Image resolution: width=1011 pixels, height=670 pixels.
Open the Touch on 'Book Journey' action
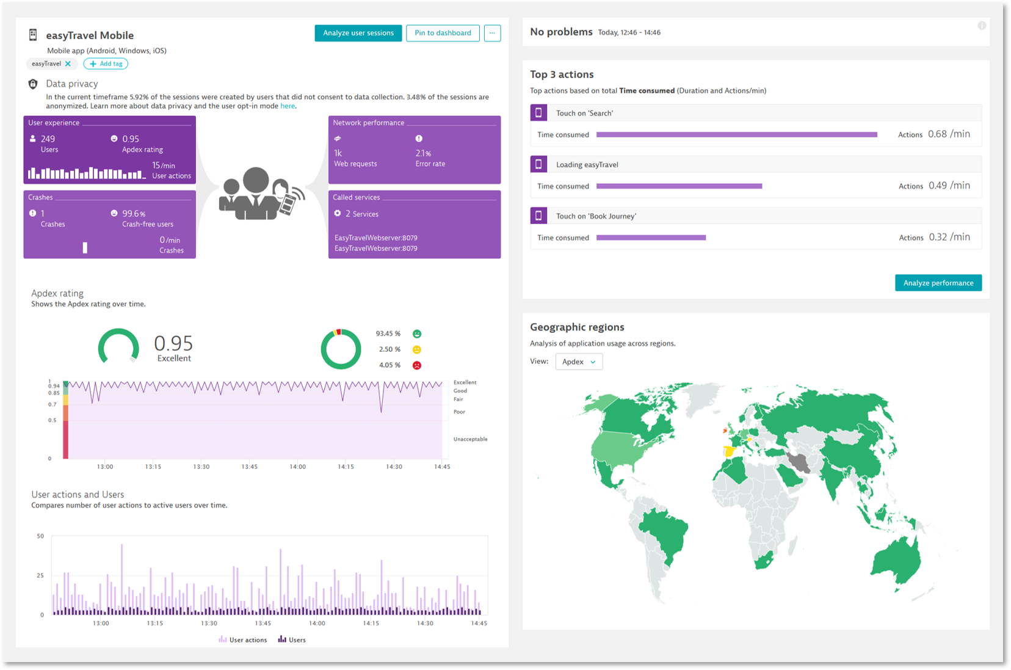(596, 216)
